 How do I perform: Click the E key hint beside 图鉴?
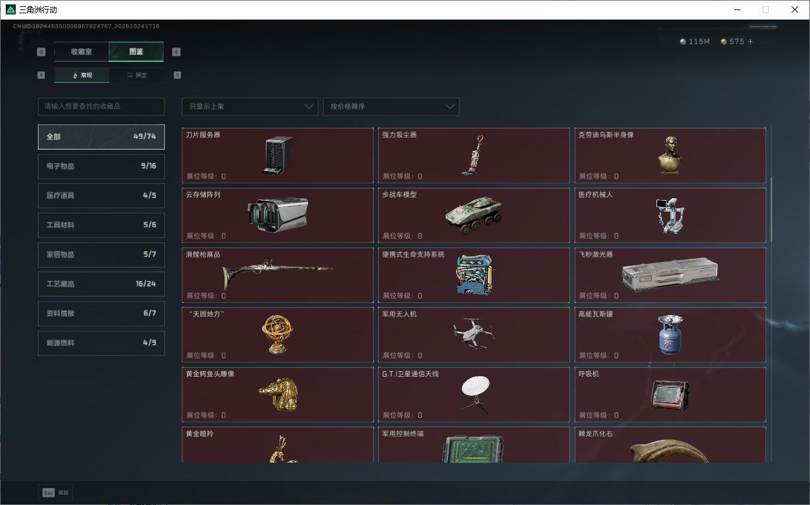click(x=176, y=52)
